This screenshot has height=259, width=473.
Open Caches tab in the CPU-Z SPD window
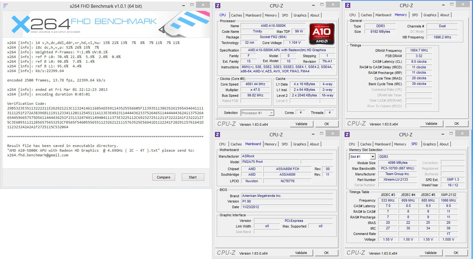(x=365, y=144)
